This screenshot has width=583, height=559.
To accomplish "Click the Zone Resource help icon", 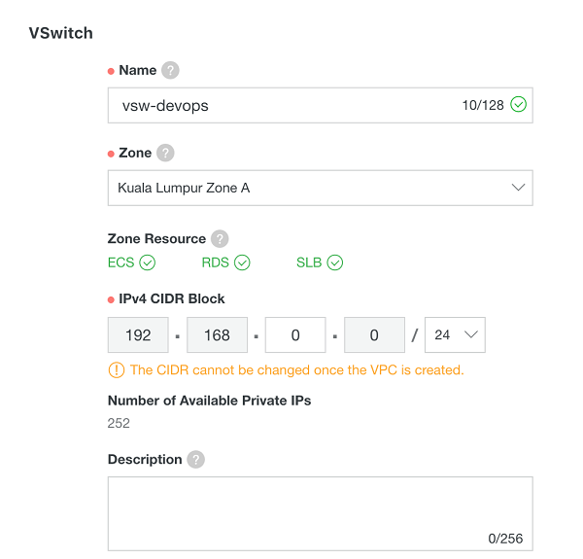I will [220, 239].
